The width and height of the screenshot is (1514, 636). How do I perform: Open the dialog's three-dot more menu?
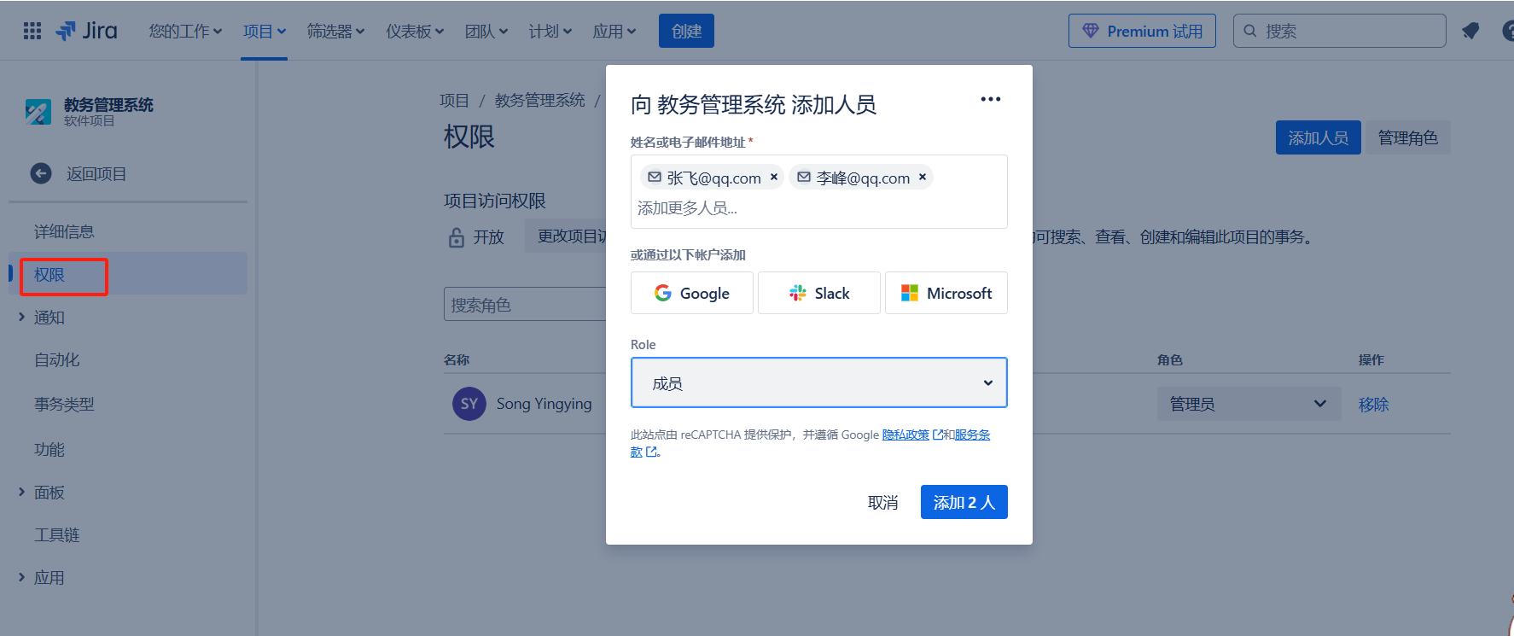tap(991, 100)
